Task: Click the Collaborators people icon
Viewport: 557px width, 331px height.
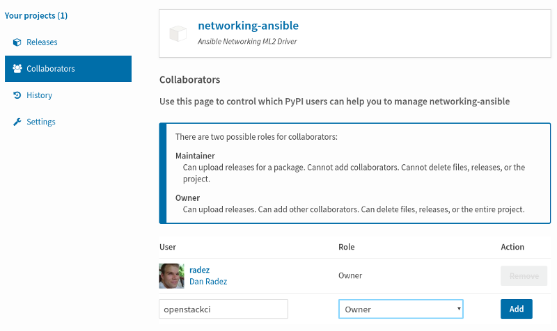Action: (x=17, y=68)
